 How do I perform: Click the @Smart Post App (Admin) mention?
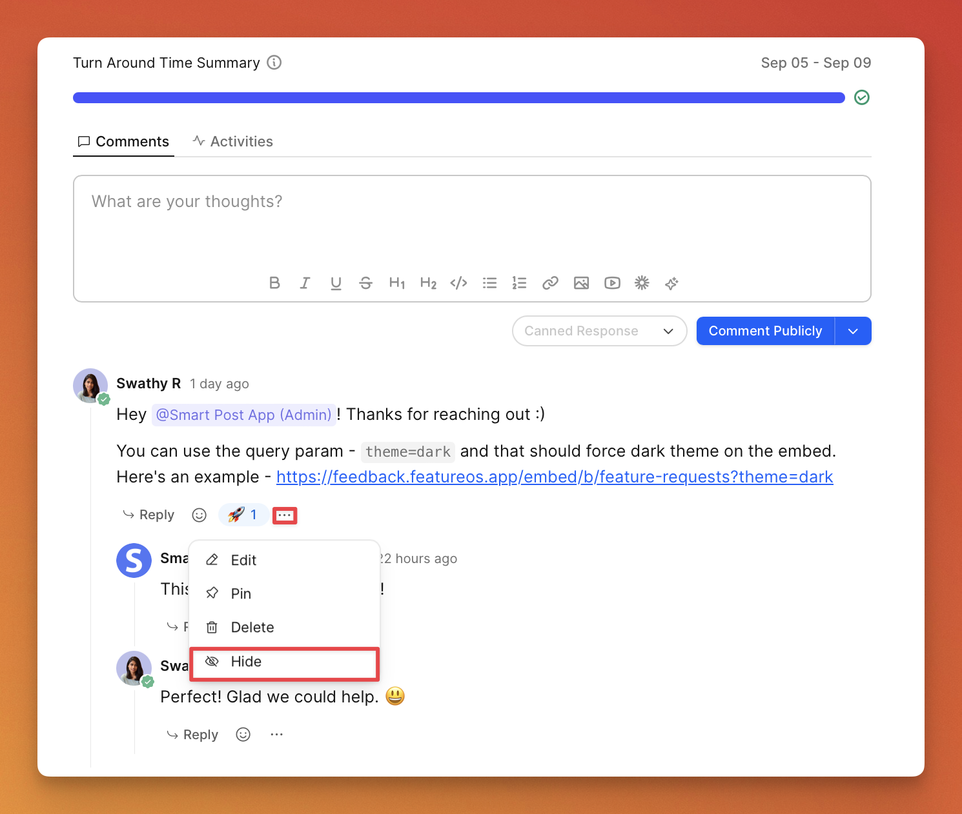(x=244, y=415)
